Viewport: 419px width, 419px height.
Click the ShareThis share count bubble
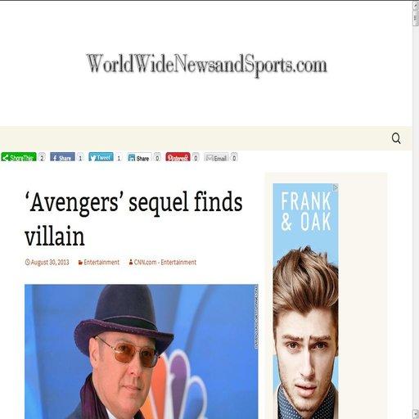(x=42, y=157)
